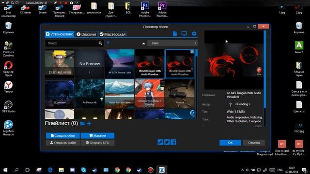The image size is (310, 174).
Task: Click the Отмена button
Action: pos(254,143)
